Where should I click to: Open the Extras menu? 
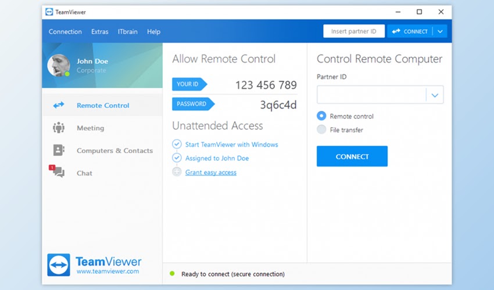100,31
